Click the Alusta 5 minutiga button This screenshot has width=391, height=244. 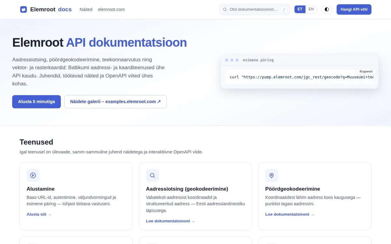click(36, 102)
